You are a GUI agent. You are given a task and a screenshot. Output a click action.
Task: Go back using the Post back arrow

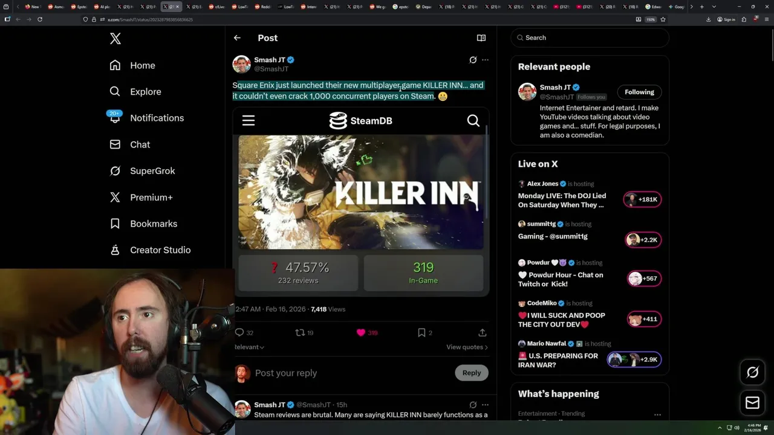(x=237, y=38)
